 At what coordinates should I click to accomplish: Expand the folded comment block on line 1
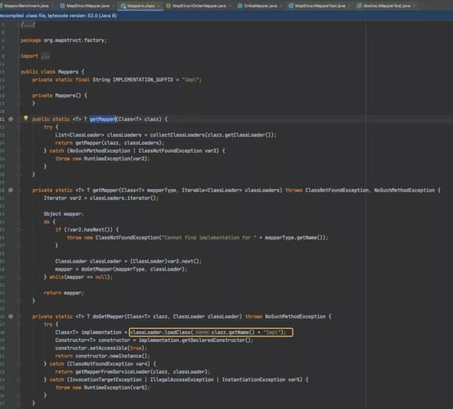point(28,25)
